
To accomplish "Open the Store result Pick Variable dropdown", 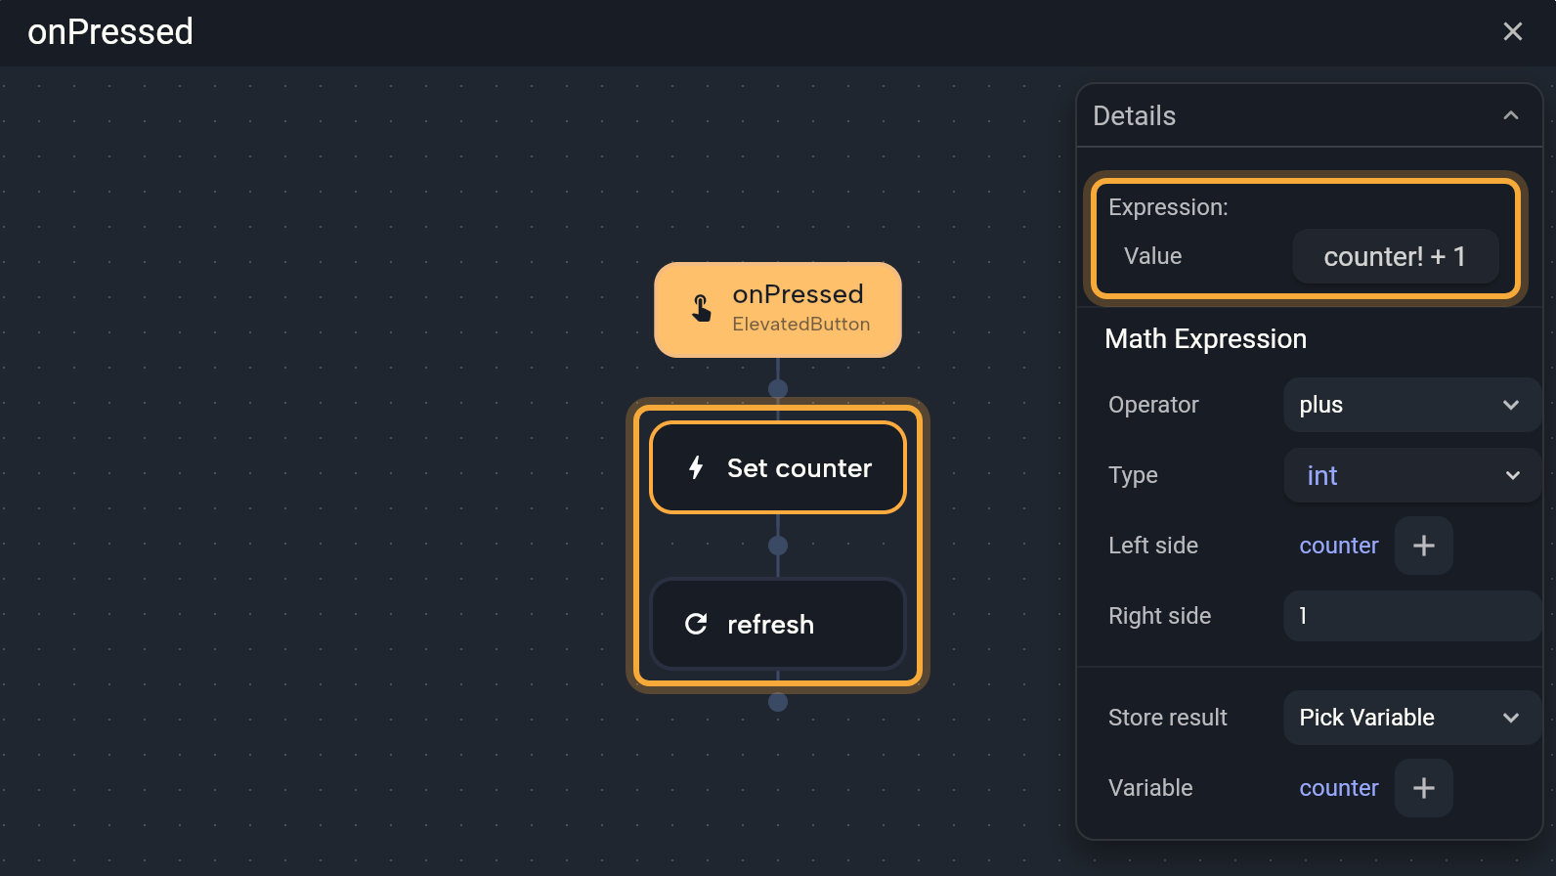I will (1411, 718).
